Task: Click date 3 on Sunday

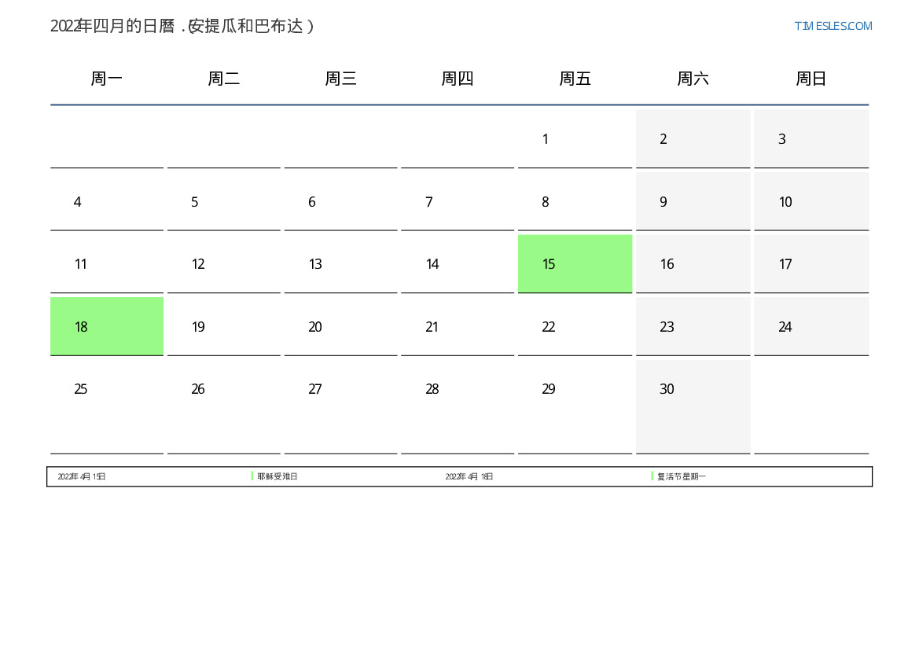Action: point(811,139)
